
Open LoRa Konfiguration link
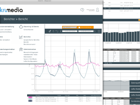30,61
